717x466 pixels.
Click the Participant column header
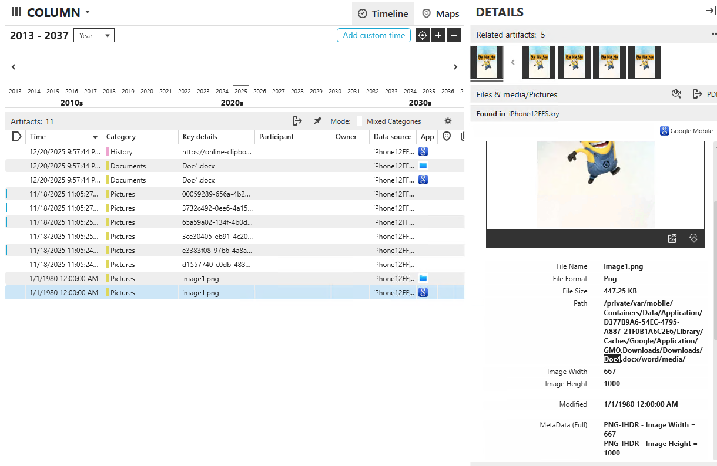point(293,136)
